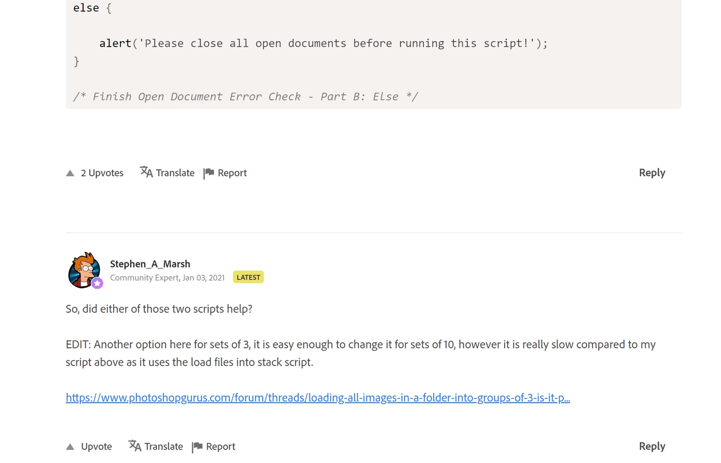Click the Translate language icon on first post
Screen dimensions: 721x463
click(146, 172)
